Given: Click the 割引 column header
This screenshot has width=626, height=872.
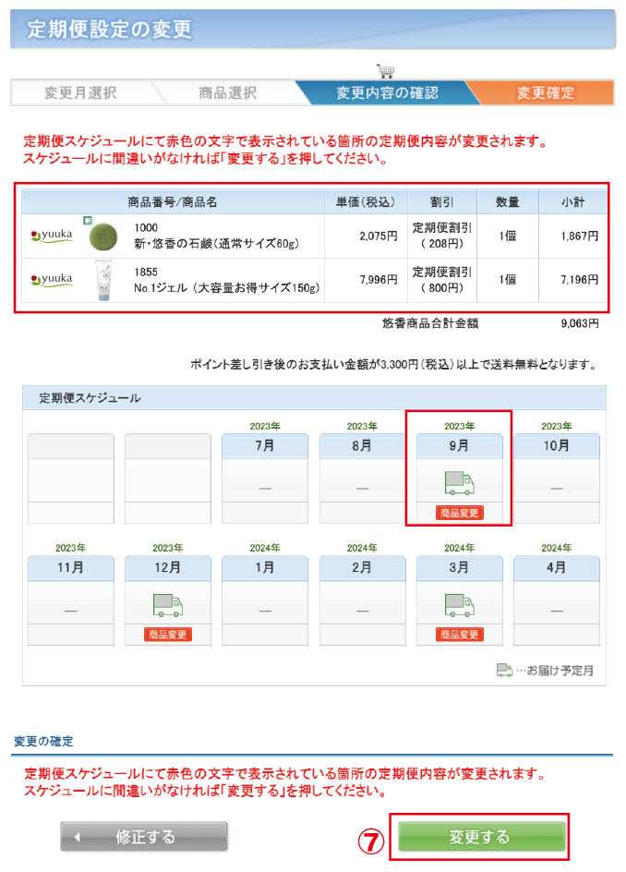Looking at the screenshot, I should (442, 202).
